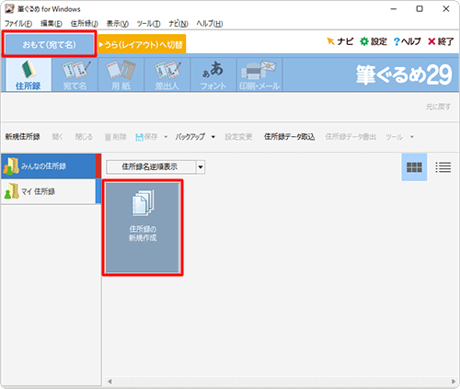Viewport: 460px width, 389px height.
Task: Expand the バックアップ dropdown arrow
Action: click(x=213, y=137)
